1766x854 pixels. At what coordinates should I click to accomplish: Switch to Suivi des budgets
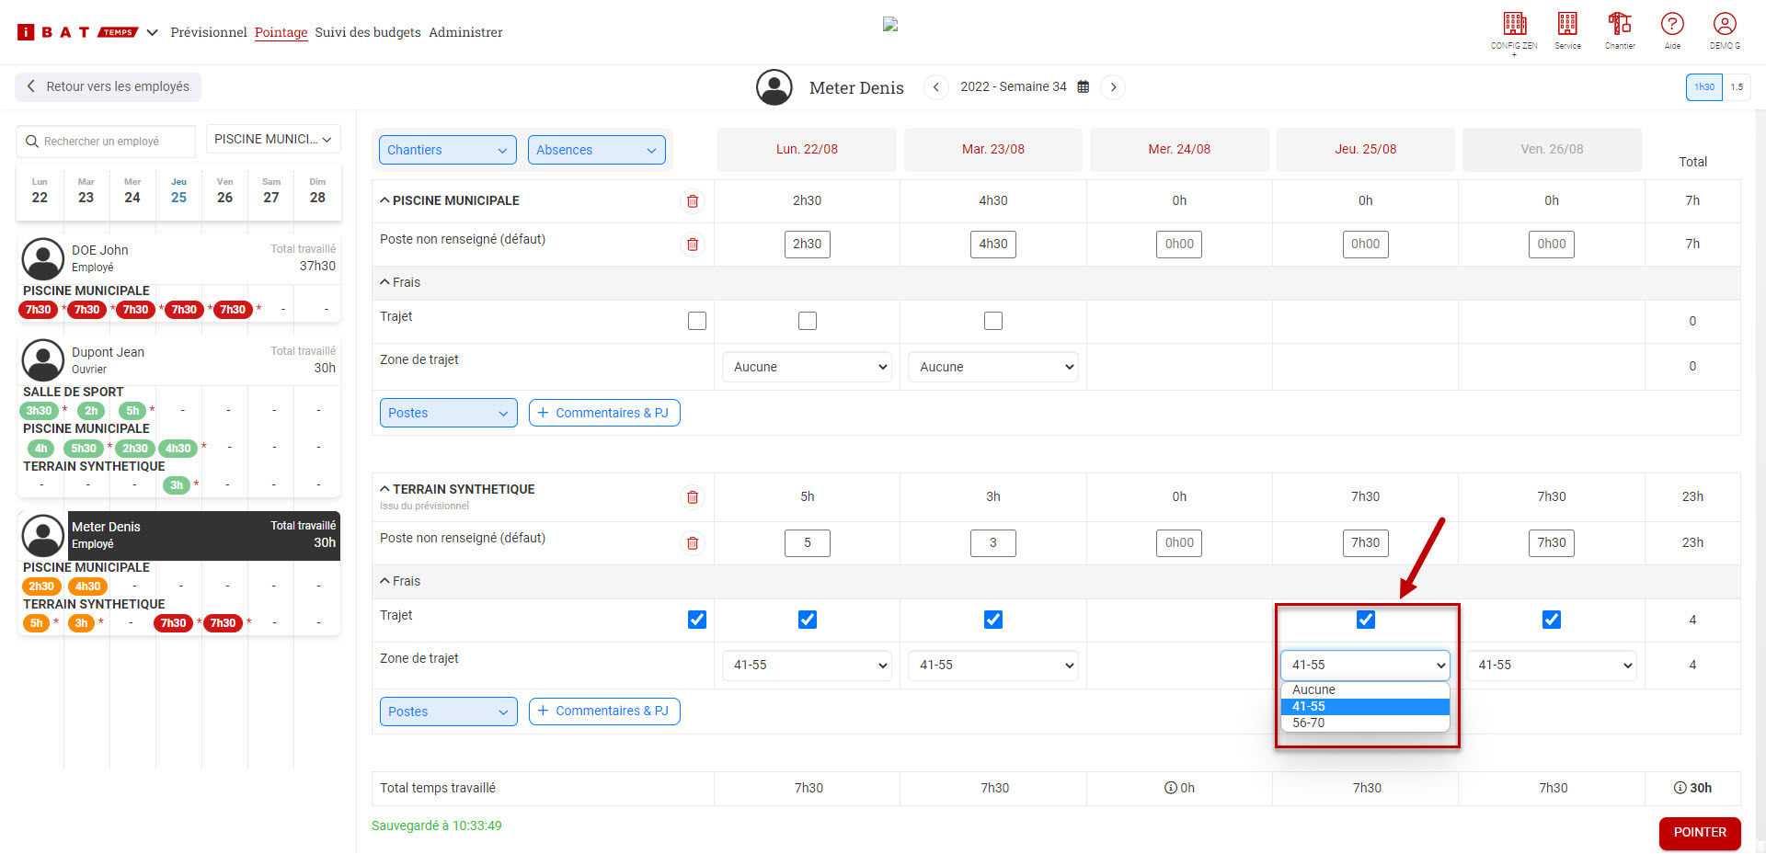368,32
